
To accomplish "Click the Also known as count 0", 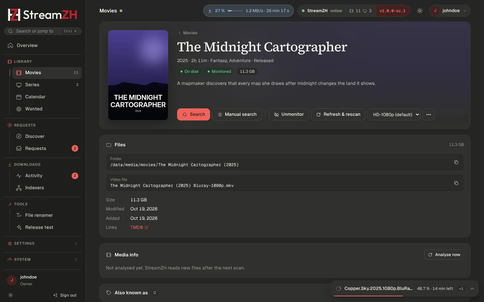I will tap(155, 293).
